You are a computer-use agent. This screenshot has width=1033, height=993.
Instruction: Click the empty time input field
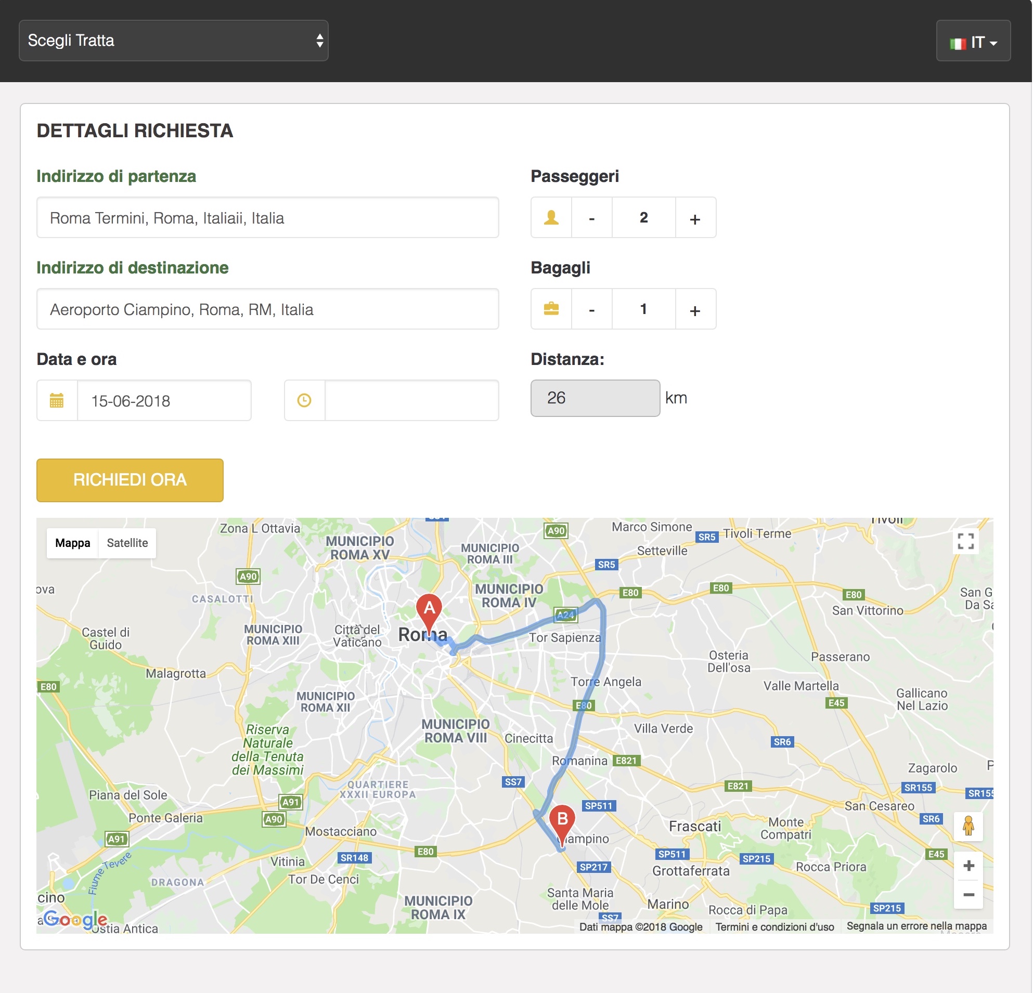pos(411,400)
